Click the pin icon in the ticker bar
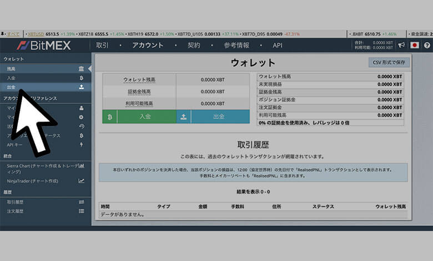Screen dimensions: 433x261 (x=2, y=34)
